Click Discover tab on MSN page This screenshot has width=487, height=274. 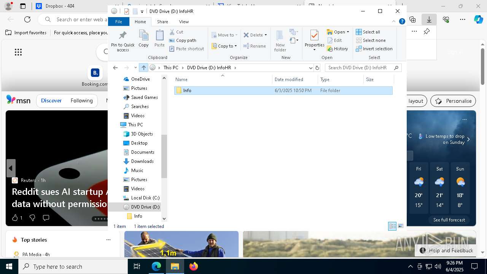pos(51,101)
